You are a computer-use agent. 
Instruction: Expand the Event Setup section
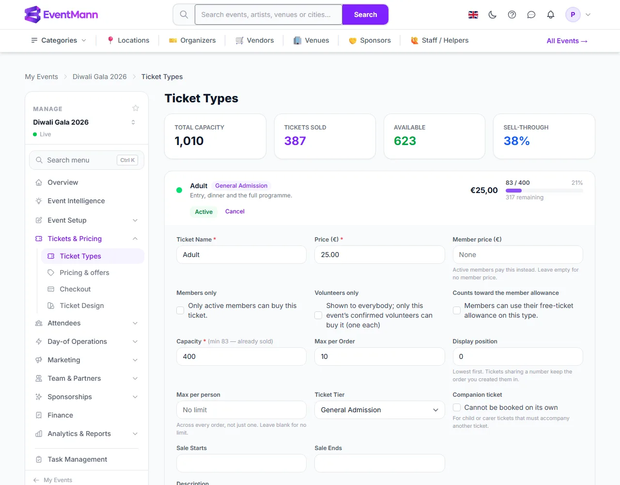point(87,220)
